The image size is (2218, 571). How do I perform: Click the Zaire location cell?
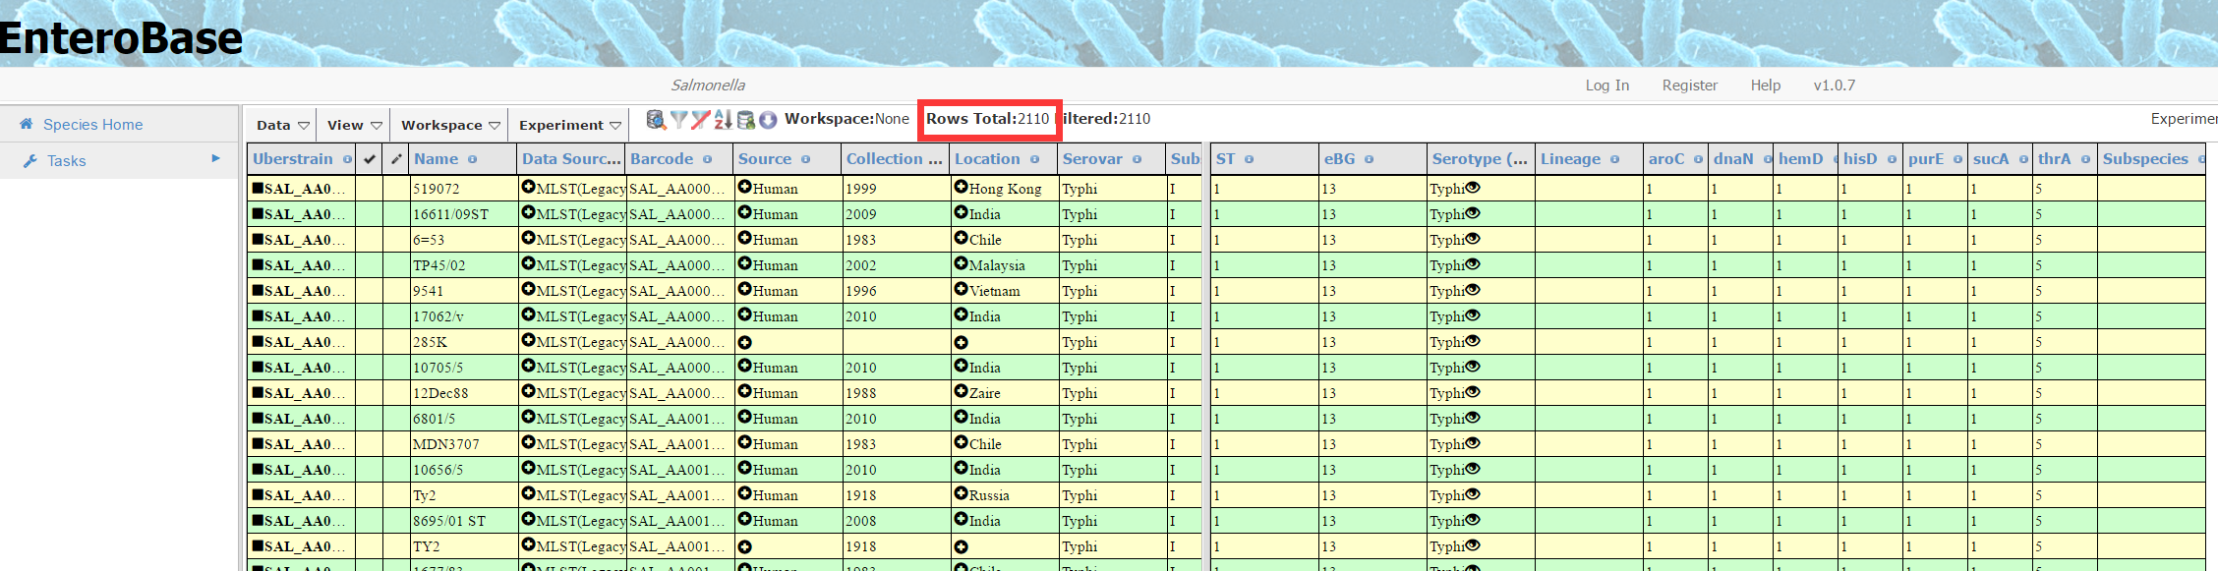coord(1005,393)
